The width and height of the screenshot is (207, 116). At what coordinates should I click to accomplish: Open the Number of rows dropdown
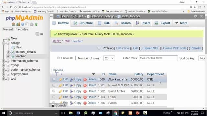[109, 58]
